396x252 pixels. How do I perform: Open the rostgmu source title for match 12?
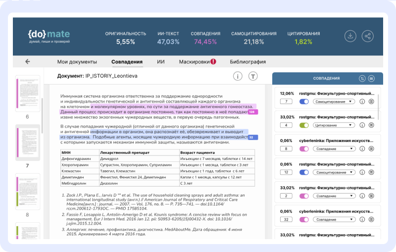[337, 164]
